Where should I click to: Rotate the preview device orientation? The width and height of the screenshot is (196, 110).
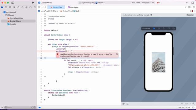click(164, 28)
